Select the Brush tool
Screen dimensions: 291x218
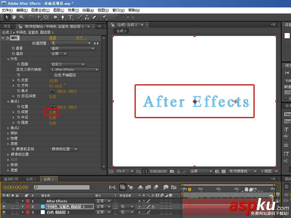point(80,17)
